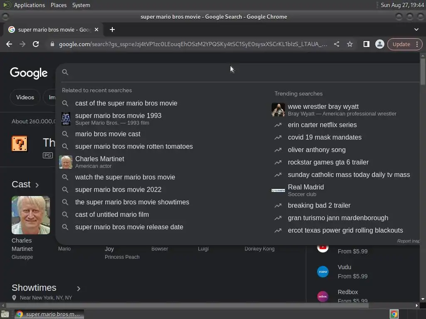
Task: Choose suggestion super mario bros movie 2022
Action: tap(118, 189)
